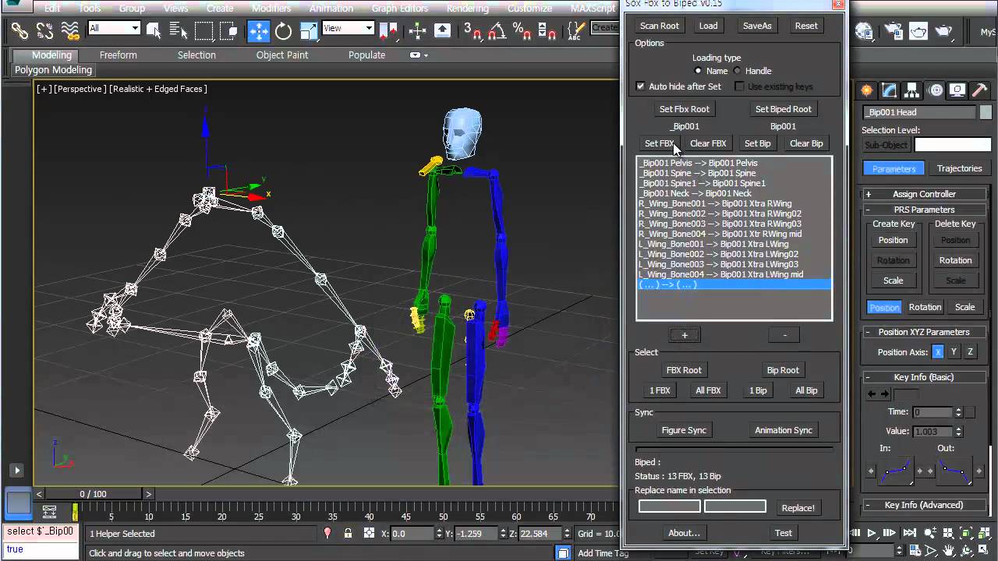The width and height of the screenshot is (998, 561).
Task: Toggle the Angle Snap tool
Action: (x=497, y=31)
